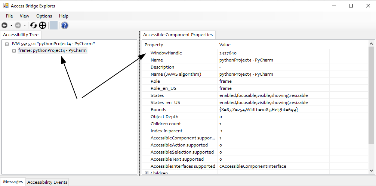
Task: Click the value 2427640
Action: click(x=228, y=53)
